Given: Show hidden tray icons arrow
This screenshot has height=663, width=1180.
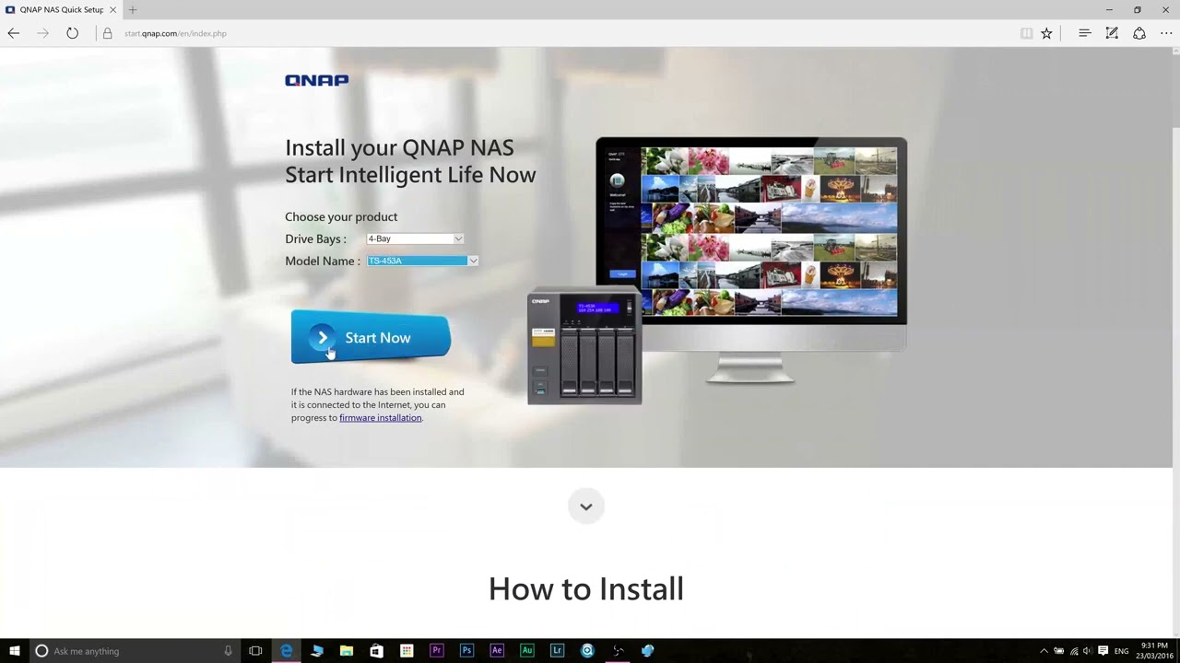Looking at the screenshot, I should coord(1044,651).
